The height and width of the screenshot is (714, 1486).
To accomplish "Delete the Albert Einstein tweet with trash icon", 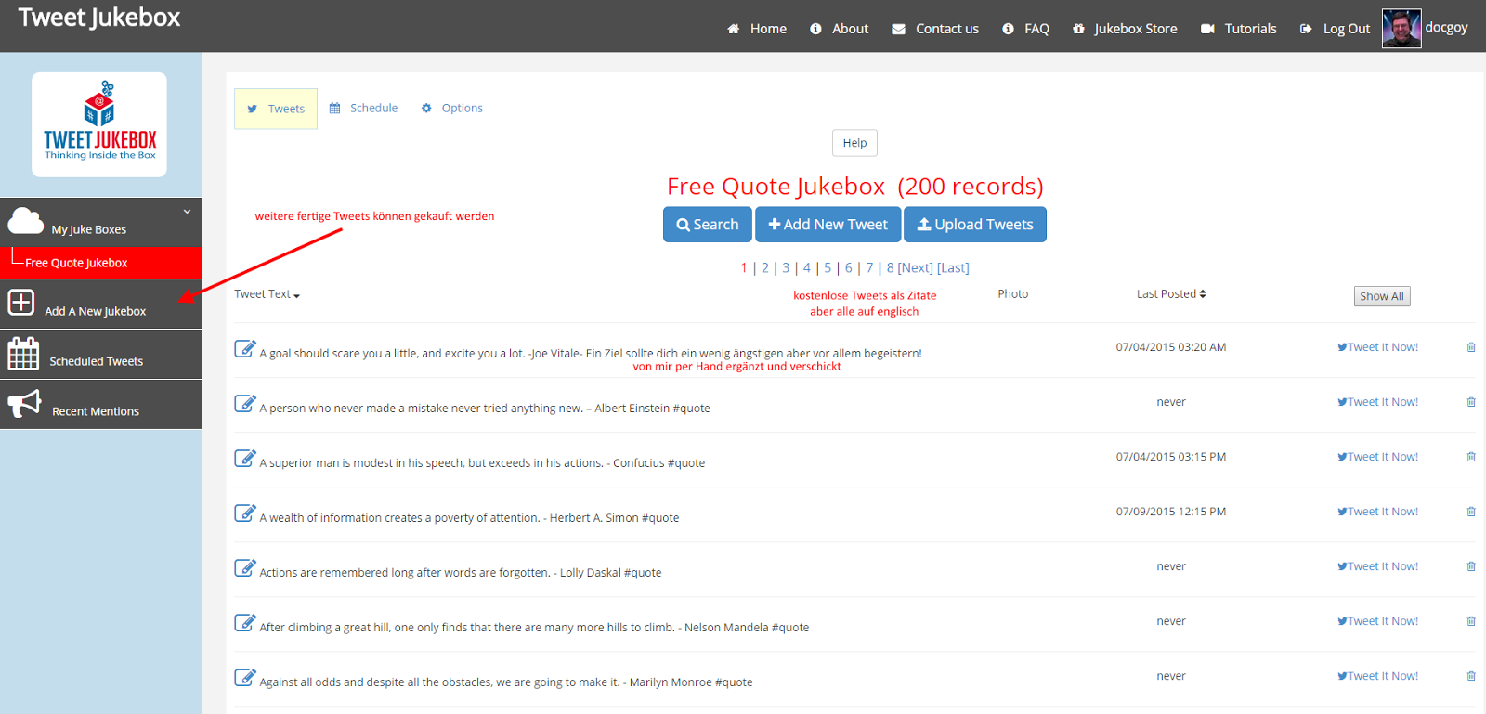I will click(1471, 402).
